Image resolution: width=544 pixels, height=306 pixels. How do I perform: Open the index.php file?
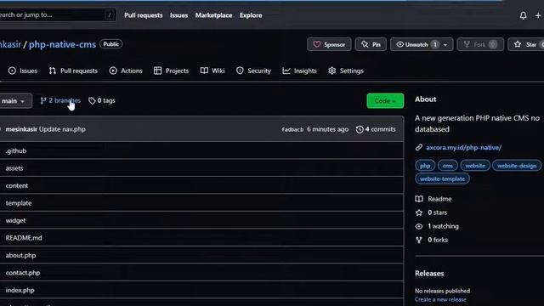click(x=20, y=290)
